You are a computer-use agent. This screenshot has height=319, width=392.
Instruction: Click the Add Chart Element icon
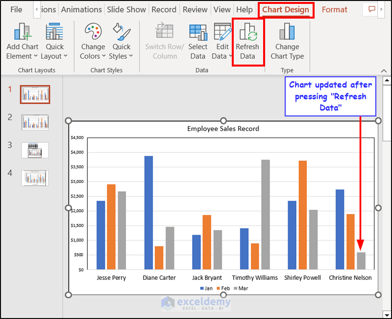tap(23, 31)
